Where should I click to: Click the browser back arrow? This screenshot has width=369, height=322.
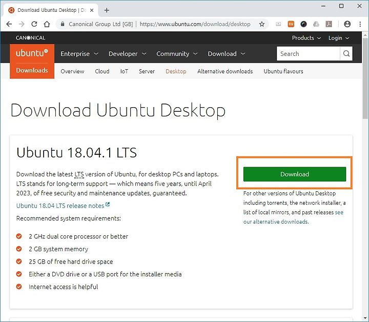tap(9, 24)
